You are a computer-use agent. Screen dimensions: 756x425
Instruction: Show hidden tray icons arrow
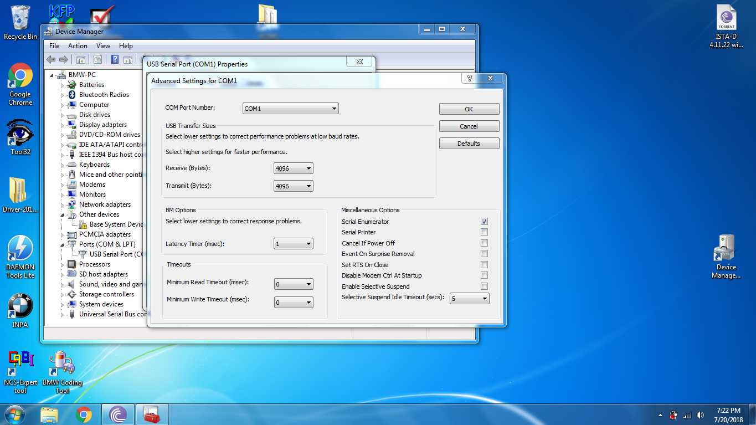[x=660, y=415]
